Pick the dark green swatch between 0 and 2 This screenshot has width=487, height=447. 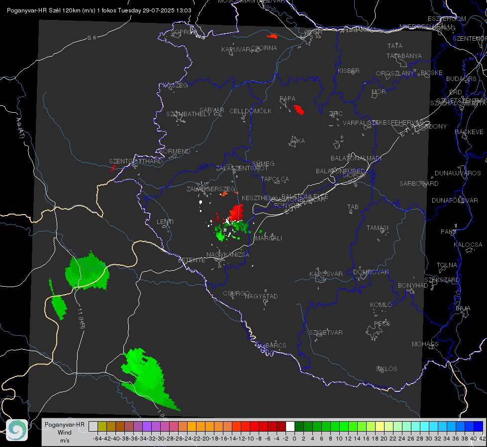click(299, 426)
